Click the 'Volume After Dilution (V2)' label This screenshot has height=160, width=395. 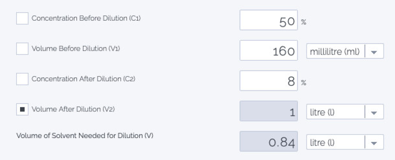(x=73, y=110)
